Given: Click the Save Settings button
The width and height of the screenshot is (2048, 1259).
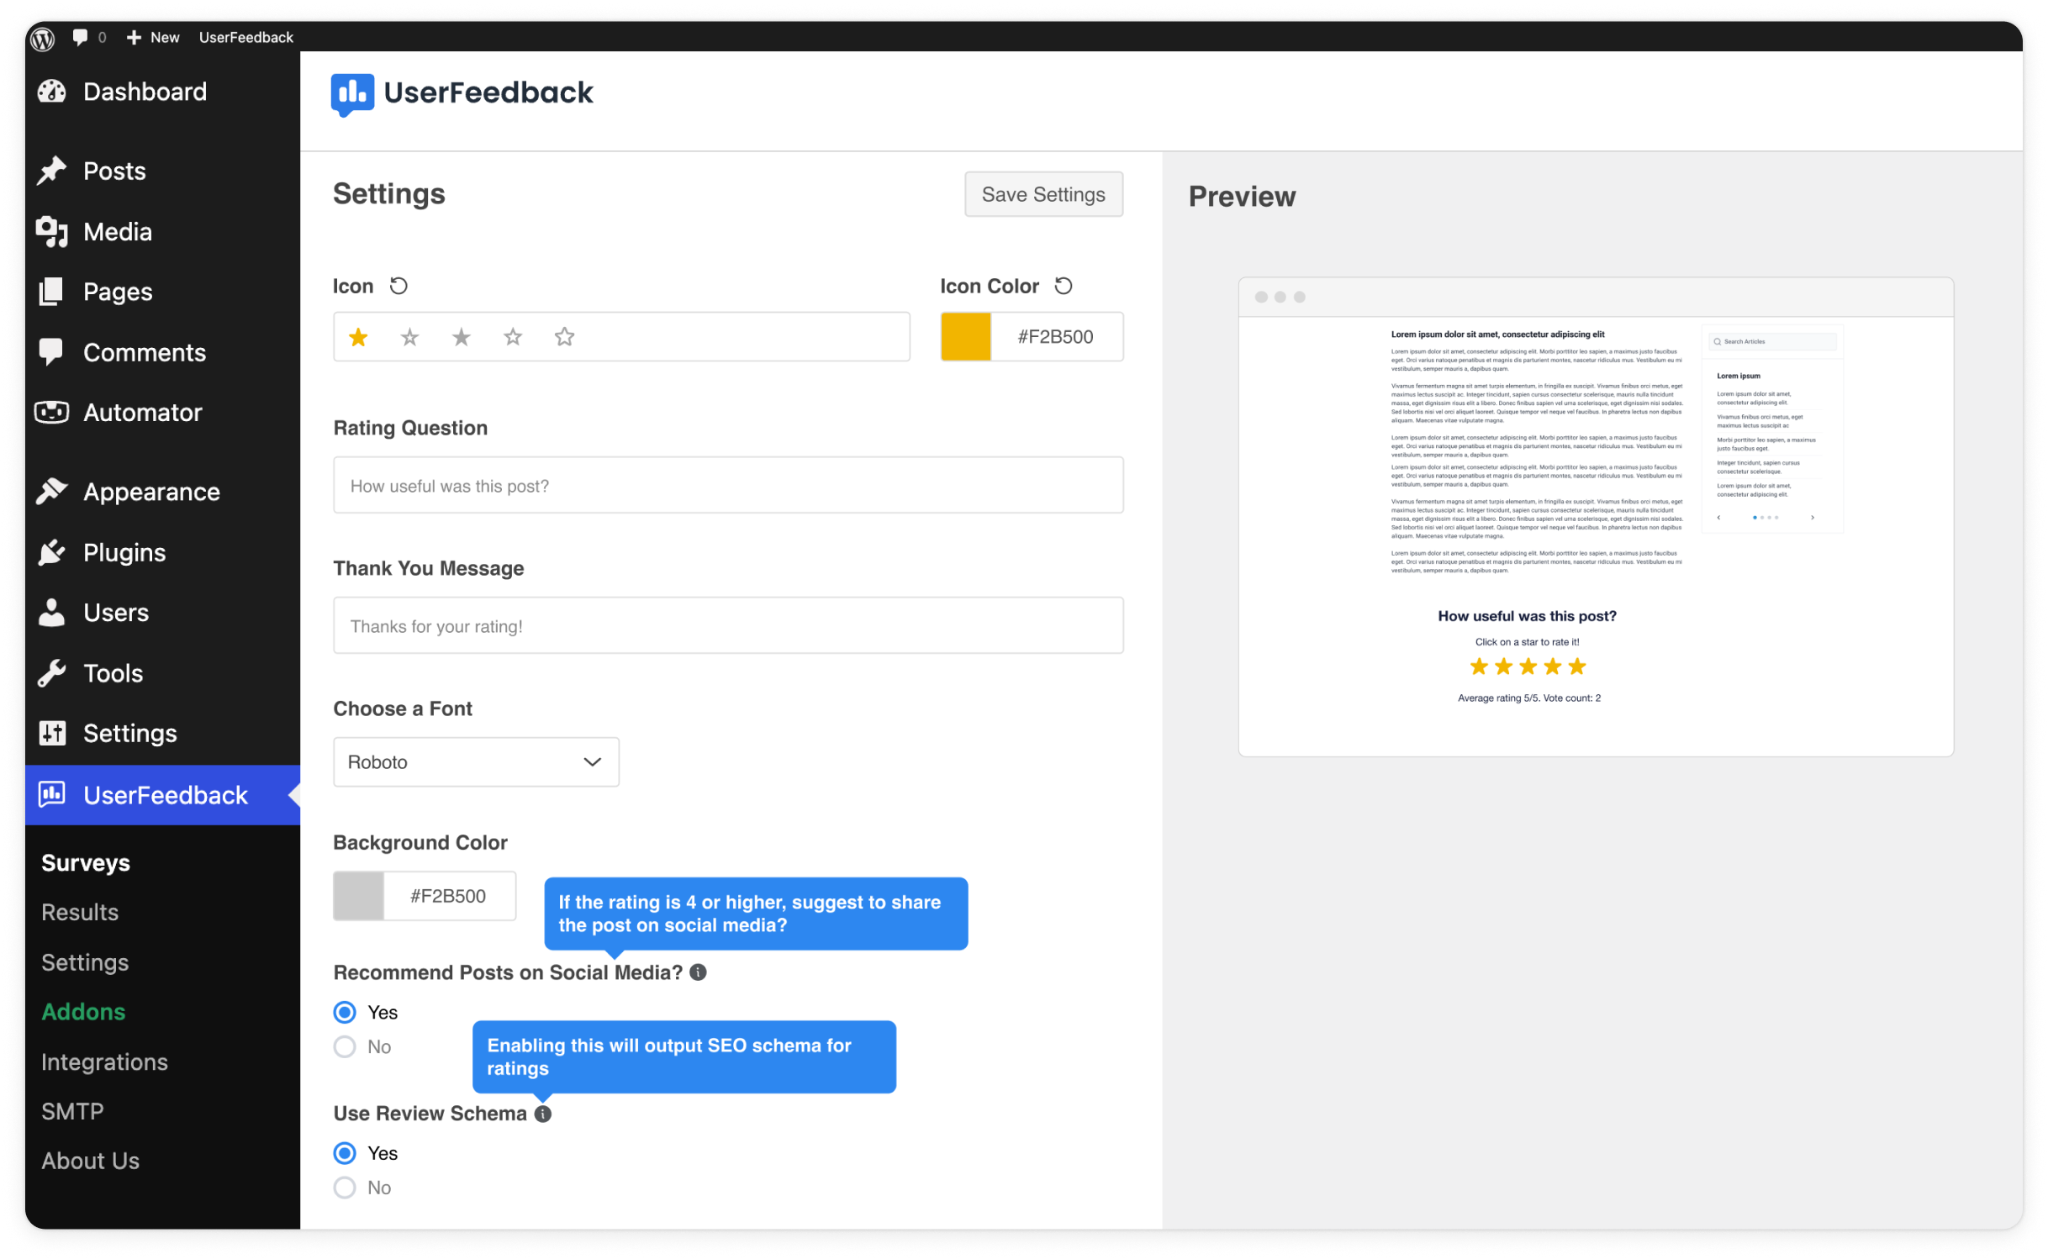Looking at the screenshot, I should pyautogui.click(x=1042, y=194).
